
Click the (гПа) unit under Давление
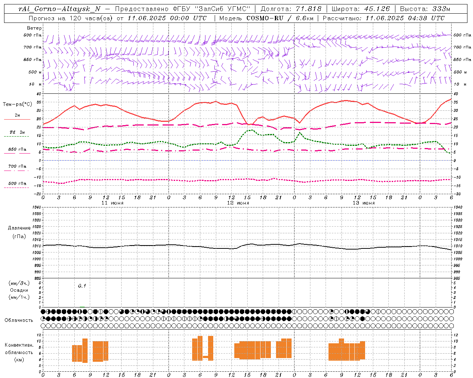19,236
